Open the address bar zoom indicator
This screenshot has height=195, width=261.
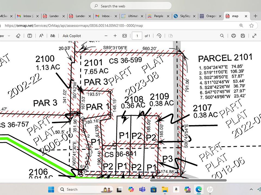click(241, 25)
